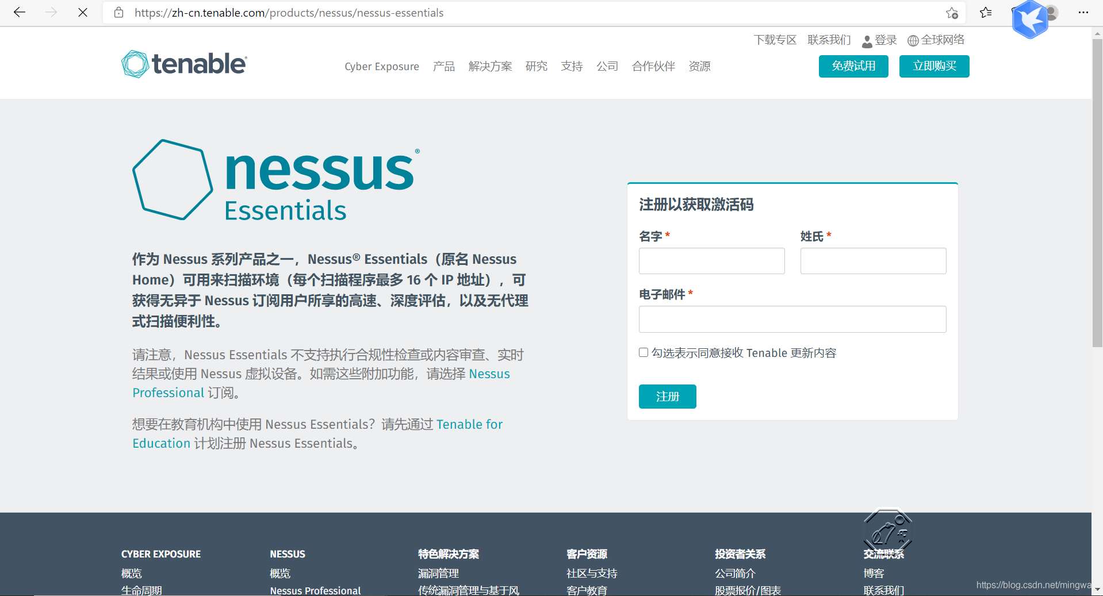Click the 免费试用 button
Image resolution: width=1103 pixels, height=596 pixels.
853,66
